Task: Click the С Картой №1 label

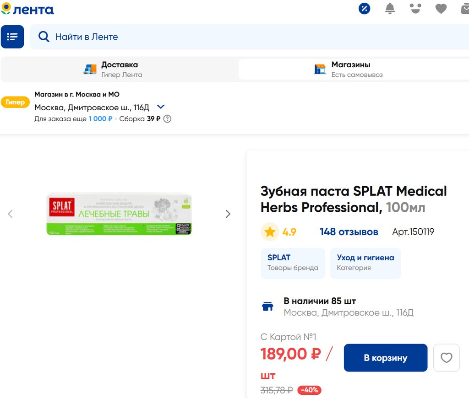Action: coord(289,337)
